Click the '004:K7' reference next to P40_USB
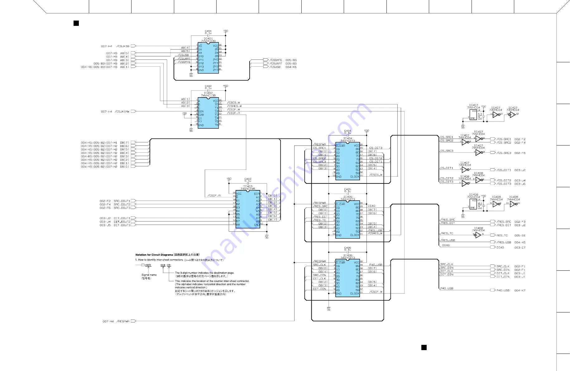 (520, 290)
